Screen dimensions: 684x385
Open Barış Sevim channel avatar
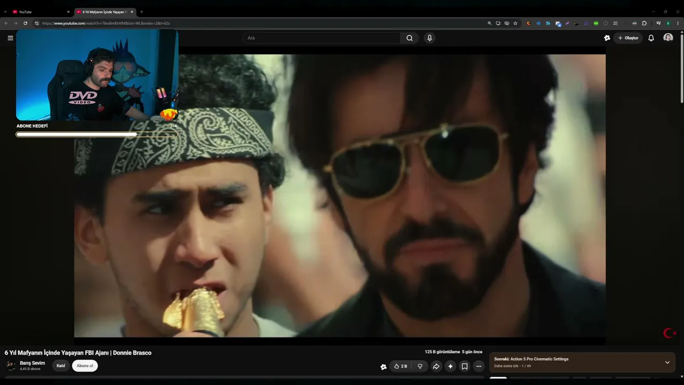pos(11,366)
